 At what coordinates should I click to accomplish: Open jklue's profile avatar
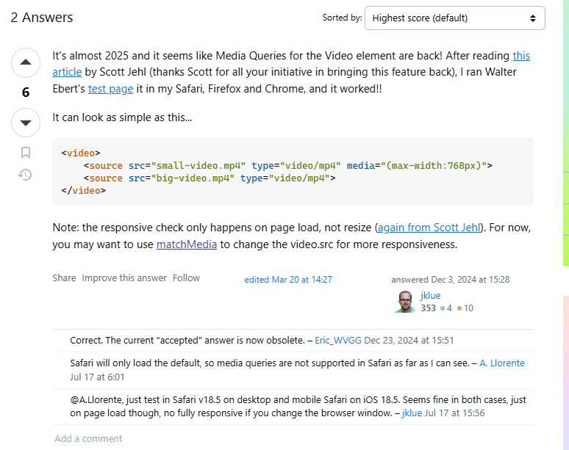(x=404, y=302)
